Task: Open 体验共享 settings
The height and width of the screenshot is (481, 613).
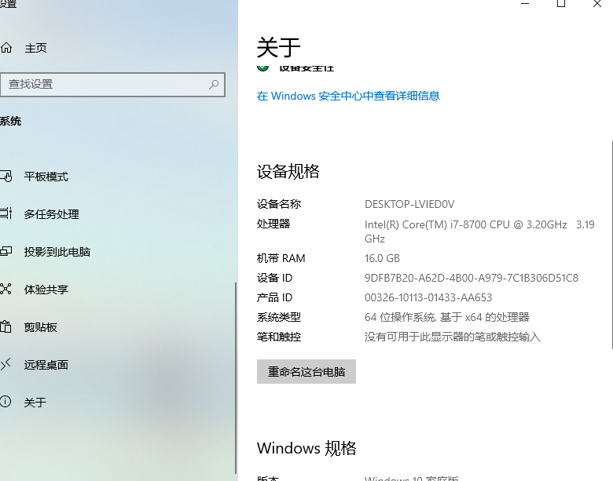Action: (46, 290)
